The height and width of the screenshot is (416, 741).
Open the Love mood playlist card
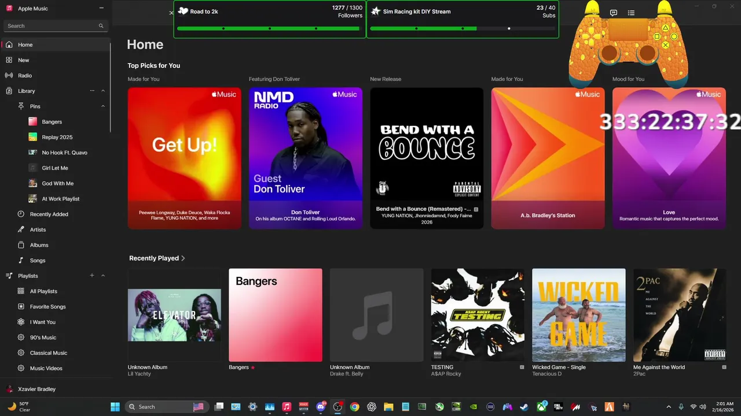coord(669,158)
